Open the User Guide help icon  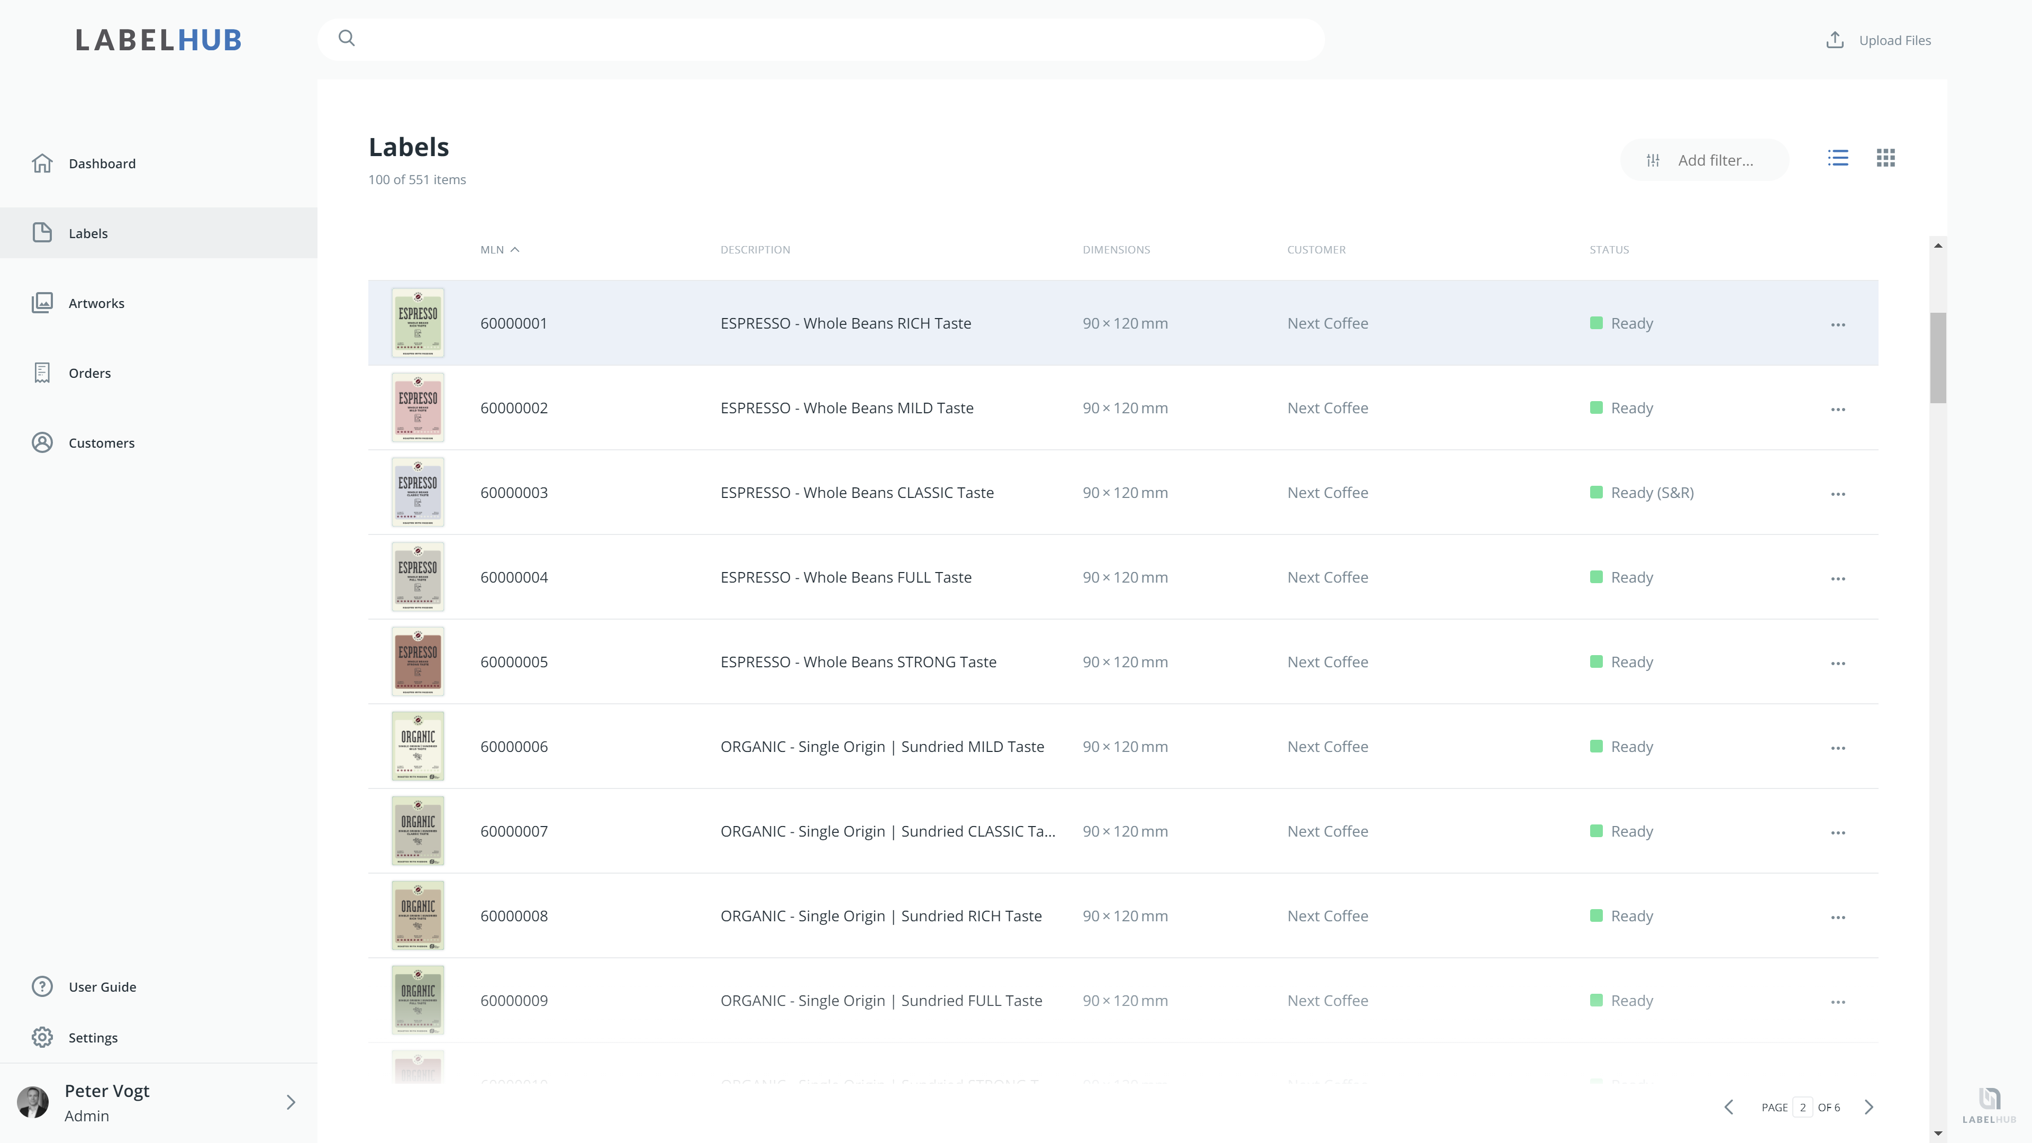click(x=42, y=987)
